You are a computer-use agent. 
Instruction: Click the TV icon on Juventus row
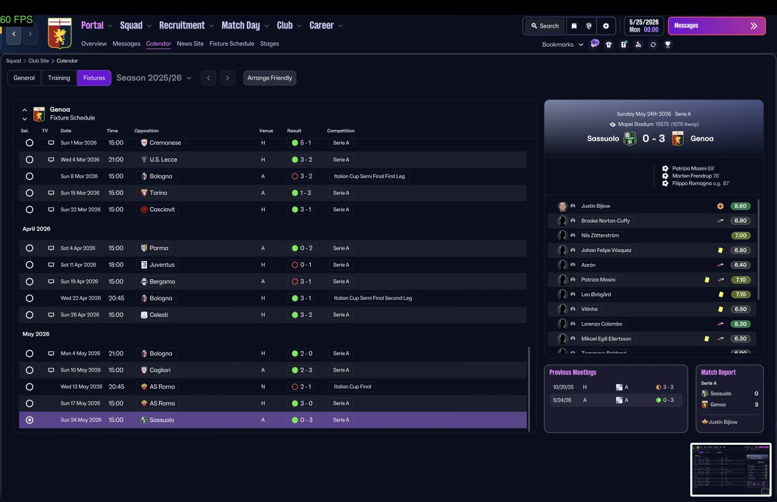(51, 265)
